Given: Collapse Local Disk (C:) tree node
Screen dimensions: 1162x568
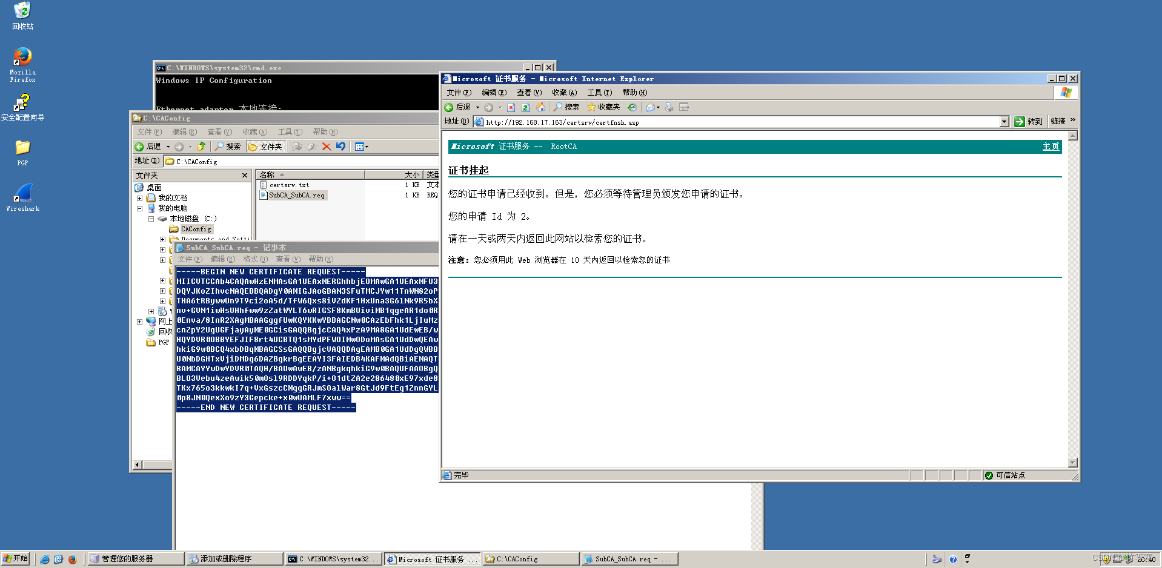Looking at the screenshot, I should click(x=151, y=219).
